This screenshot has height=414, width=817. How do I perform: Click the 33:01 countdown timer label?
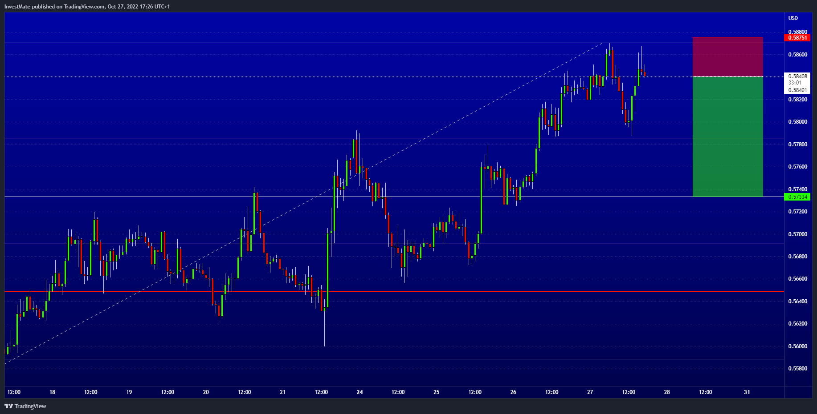pyautogui.click(x=795, y=83)
